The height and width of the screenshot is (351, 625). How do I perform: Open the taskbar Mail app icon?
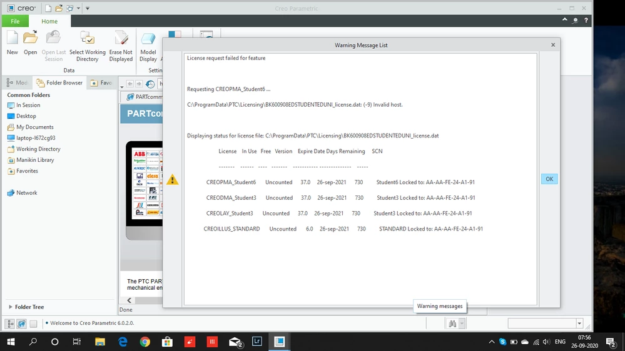tap(236, 342)
